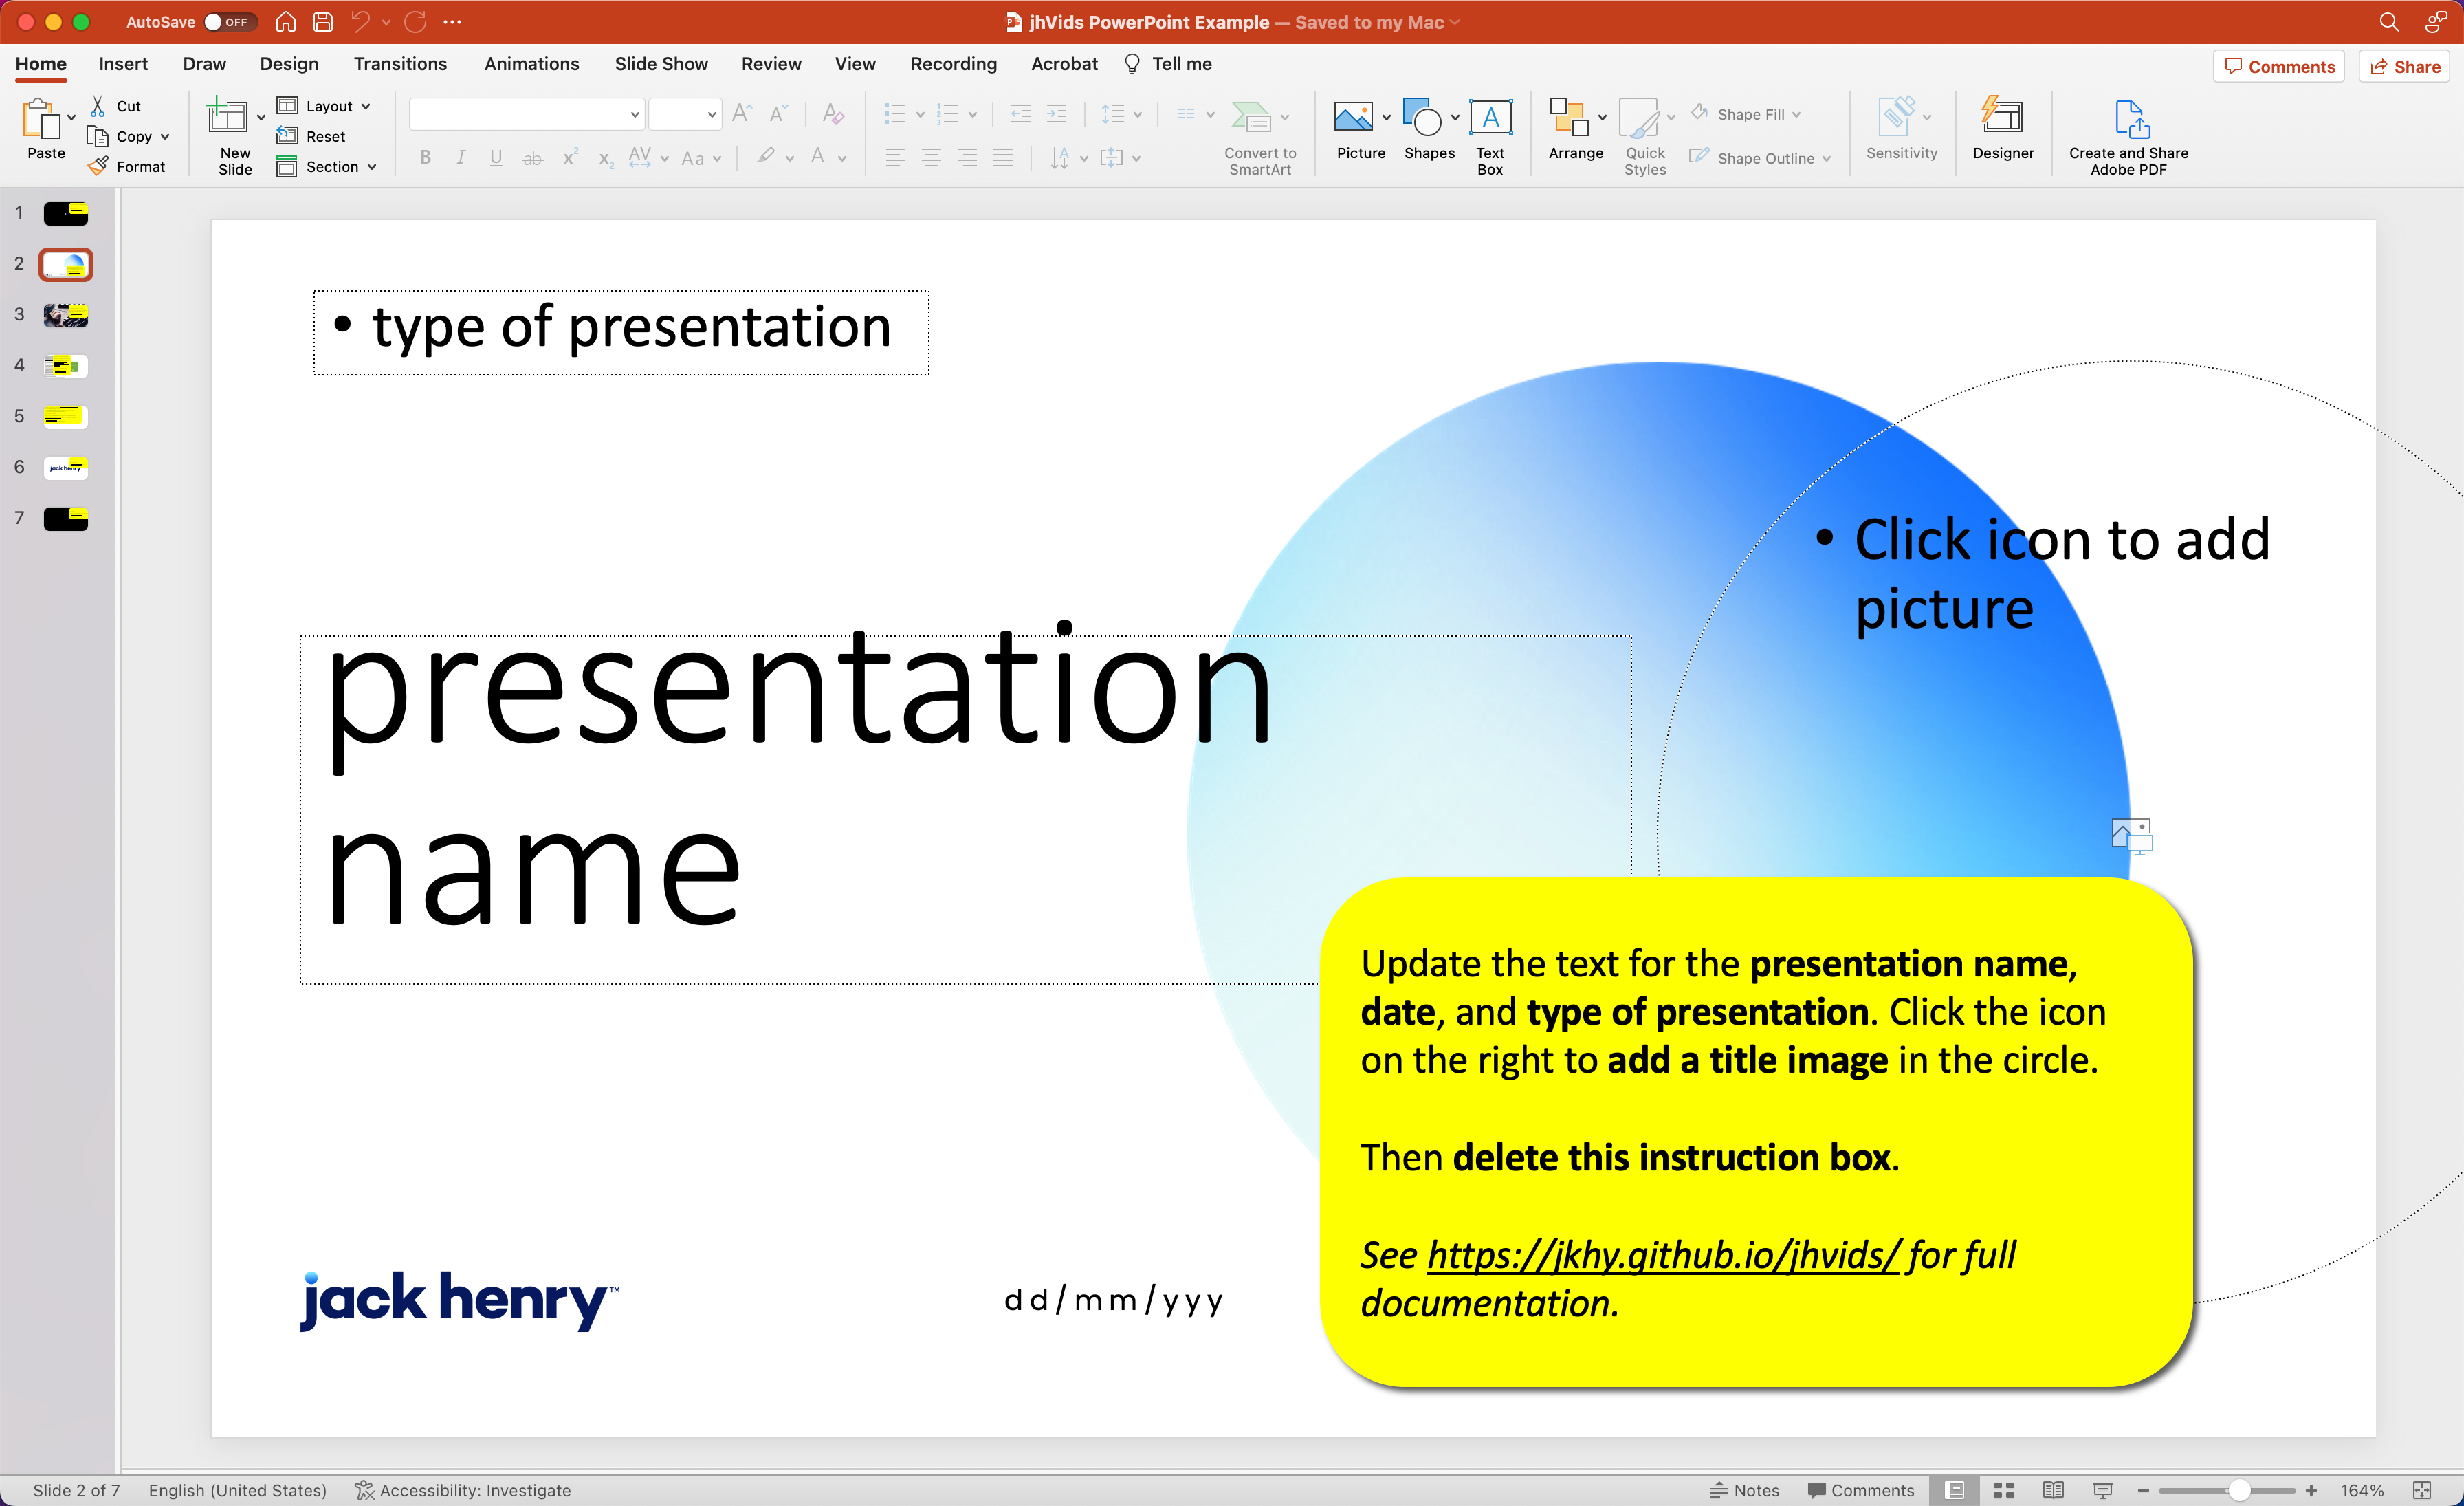
Task: Open the Slide Show tab
Action: tap(661, 64)
